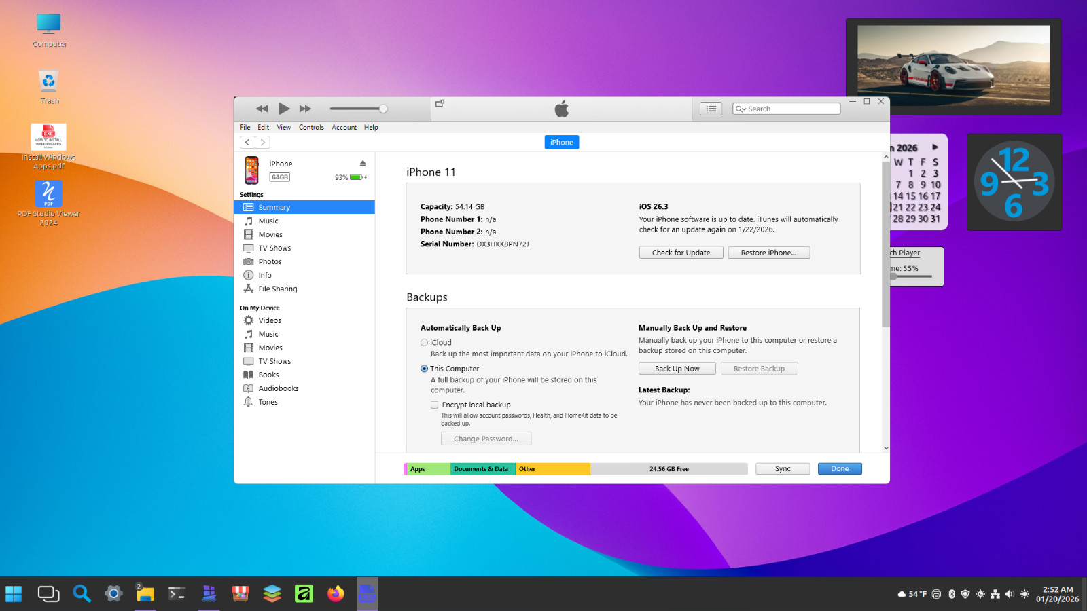
Task: Select Summary in Settings sidebar
Action: 304,207
